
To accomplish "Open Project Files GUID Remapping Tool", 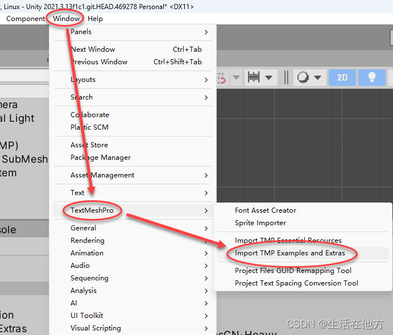I will click(303, 271).
